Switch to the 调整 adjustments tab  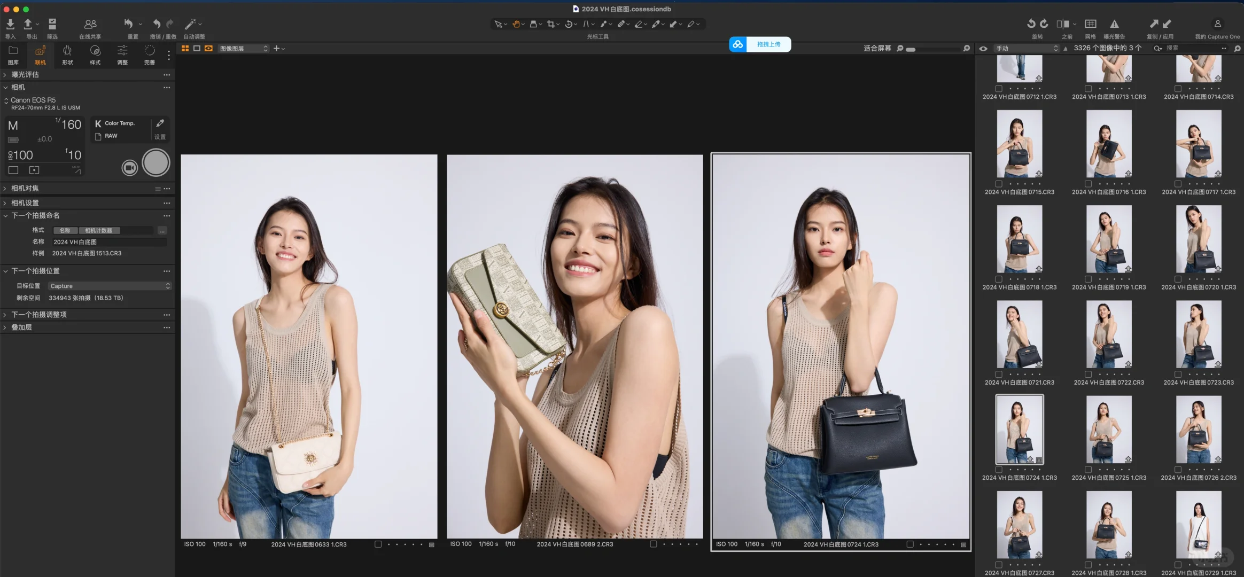122,54
